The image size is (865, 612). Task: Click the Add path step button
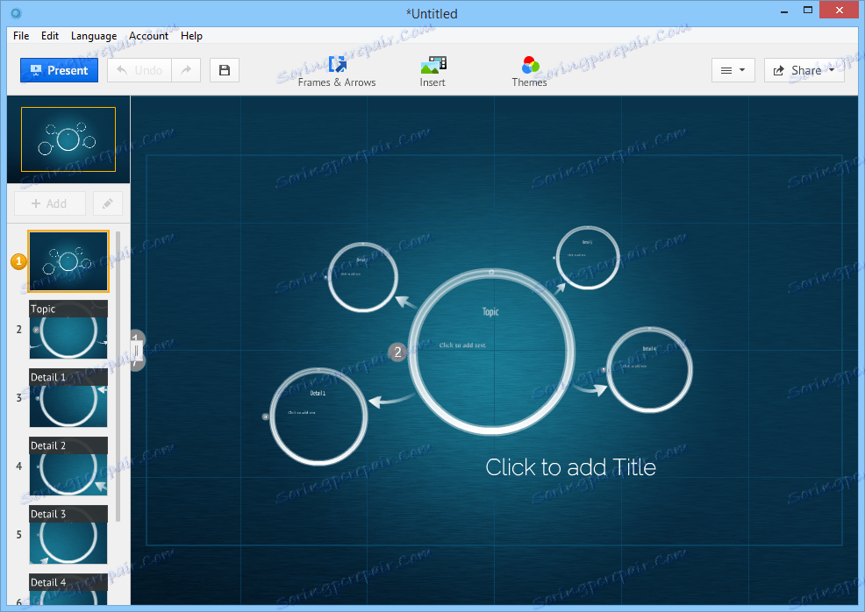50,203
